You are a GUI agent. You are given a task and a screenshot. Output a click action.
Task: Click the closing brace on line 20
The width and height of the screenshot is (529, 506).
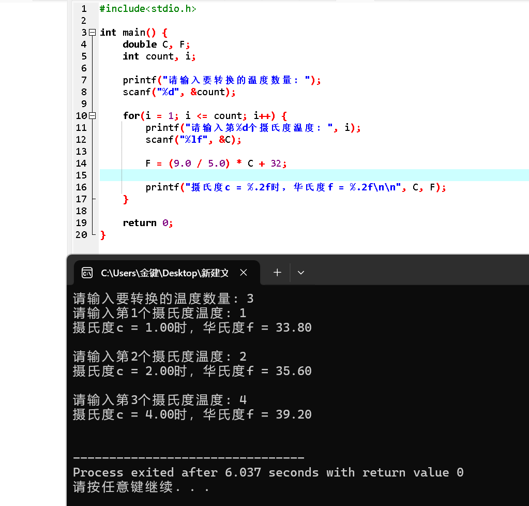point(103,235)
